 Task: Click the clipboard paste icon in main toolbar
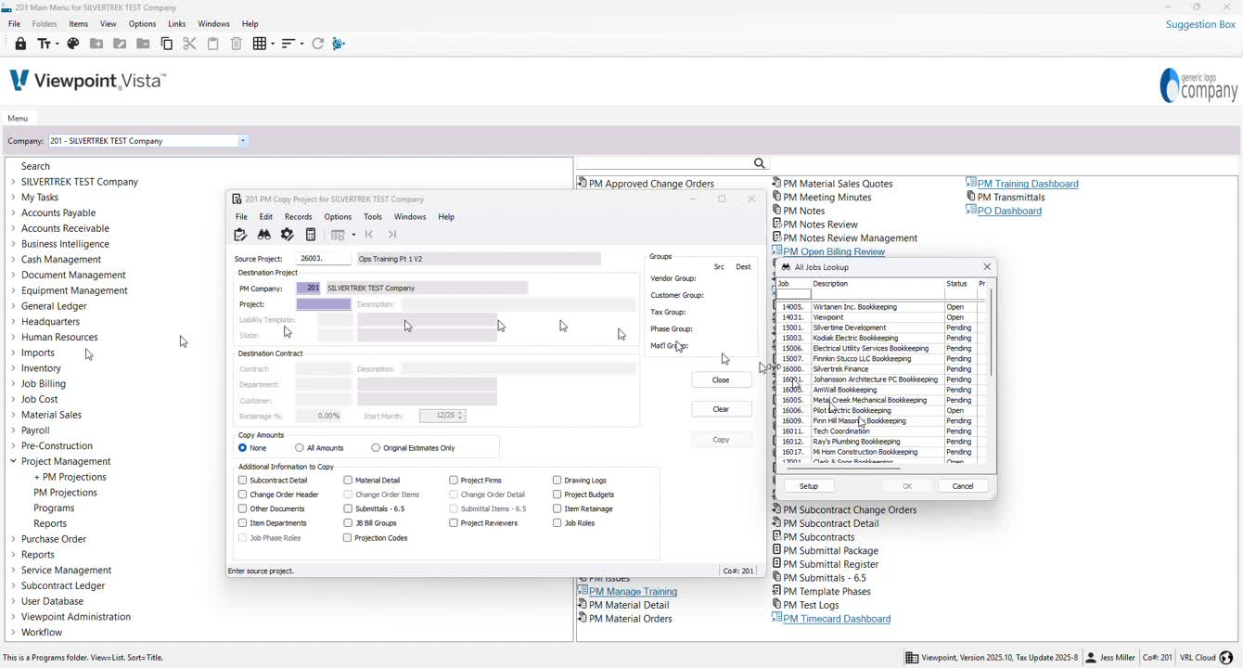[x=212, y=44]
